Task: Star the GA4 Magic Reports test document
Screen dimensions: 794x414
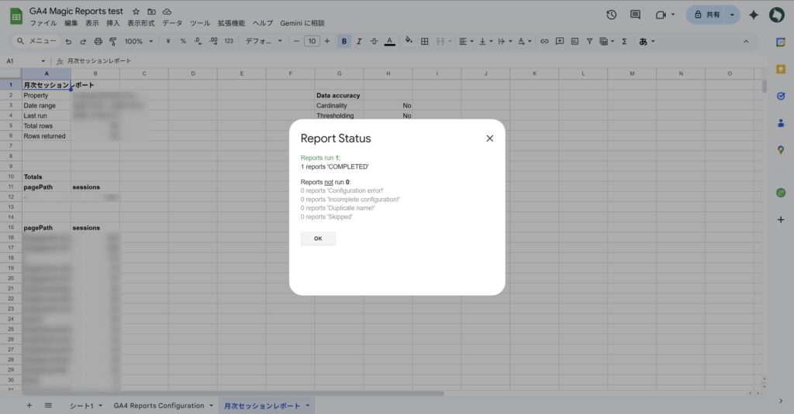Action: pos(136,11)
